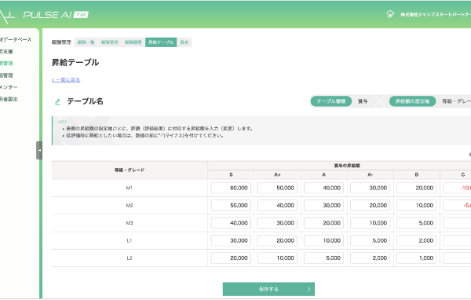Edit M2 row C negative red value
This screenshot has width=471, height=300.
pyautogui.click(x=457, y=205)
